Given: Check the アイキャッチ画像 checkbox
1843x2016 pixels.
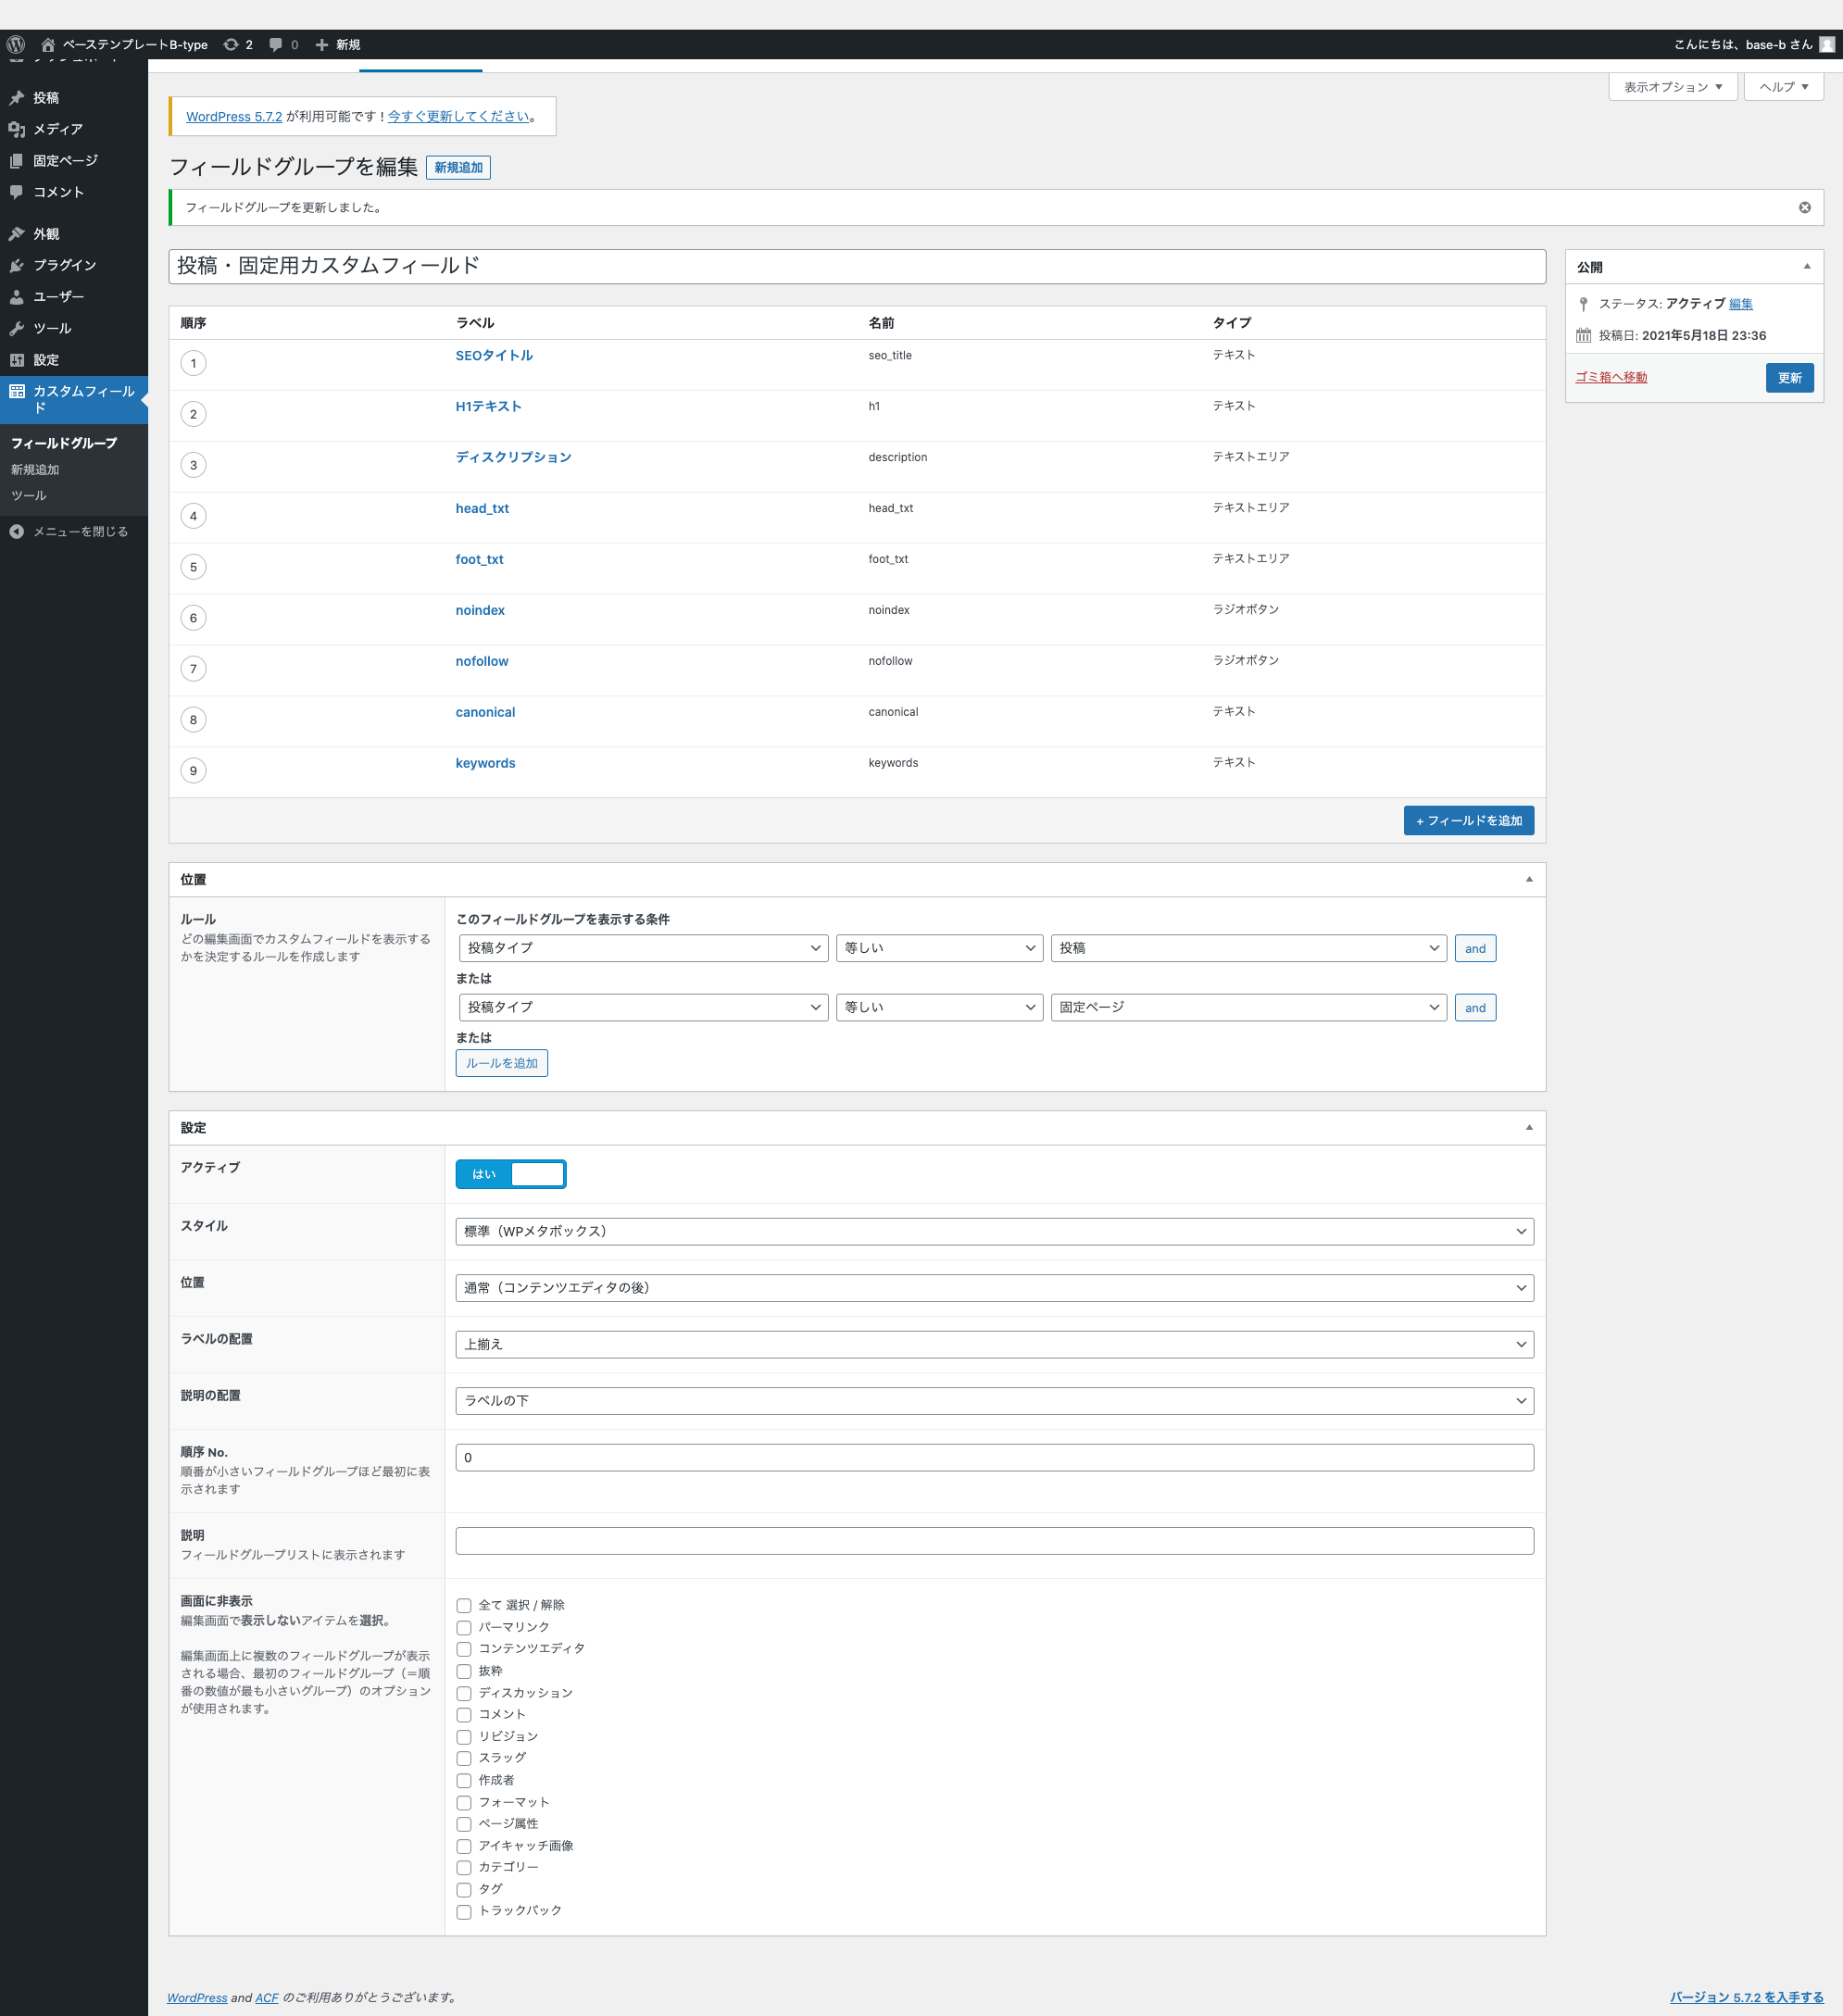Looking at the screenshot, I should [x=464, y=1846].
